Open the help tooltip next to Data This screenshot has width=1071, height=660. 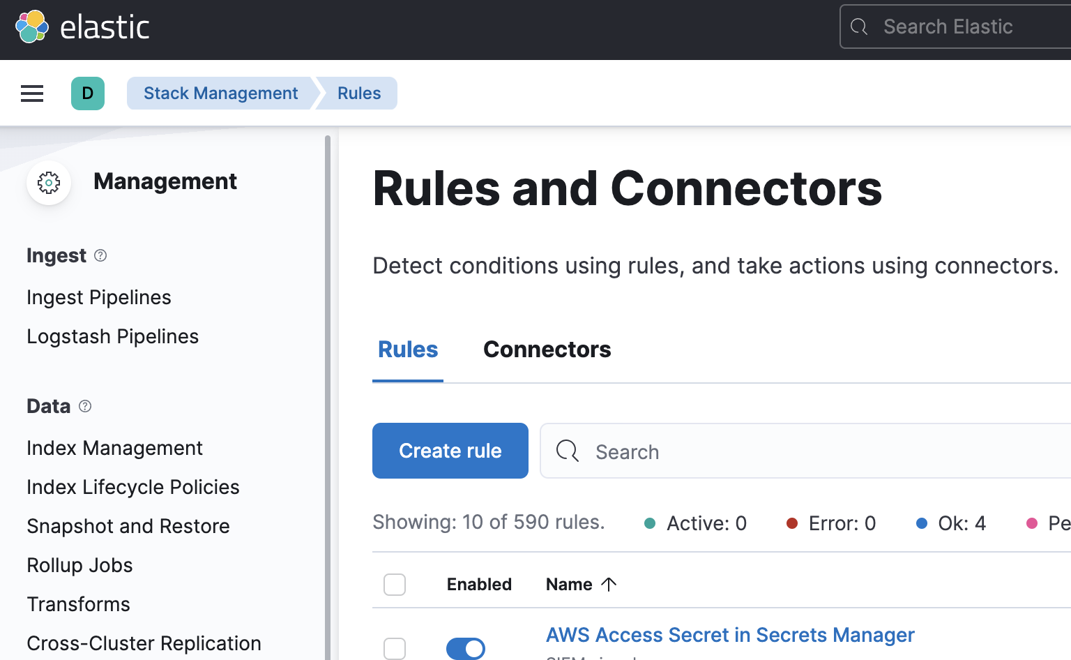84,406
